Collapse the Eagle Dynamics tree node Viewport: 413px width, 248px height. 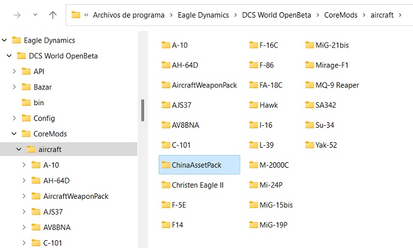point(4,40)
